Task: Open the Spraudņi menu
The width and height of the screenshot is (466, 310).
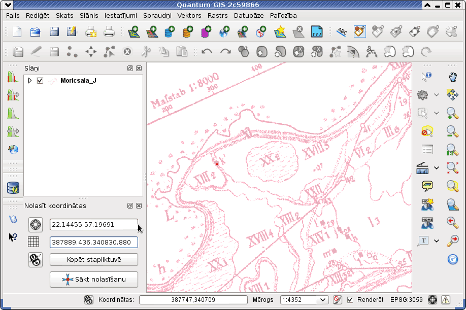Action: [x=157, y=15]
